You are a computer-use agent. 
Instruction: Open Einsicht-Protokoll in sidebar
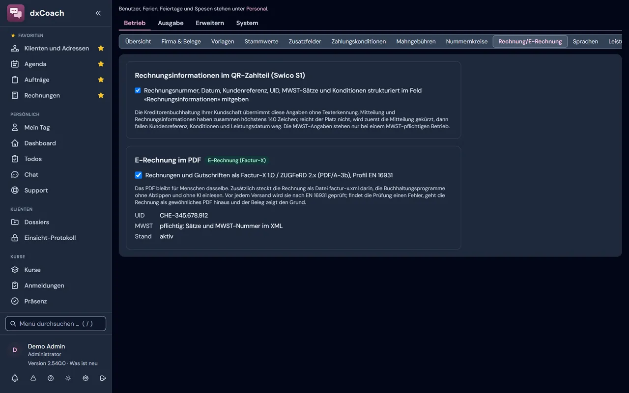[56, 238]
